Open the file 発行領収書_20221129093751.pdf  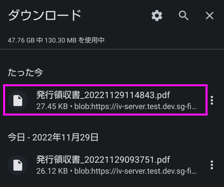click(103, 160)
